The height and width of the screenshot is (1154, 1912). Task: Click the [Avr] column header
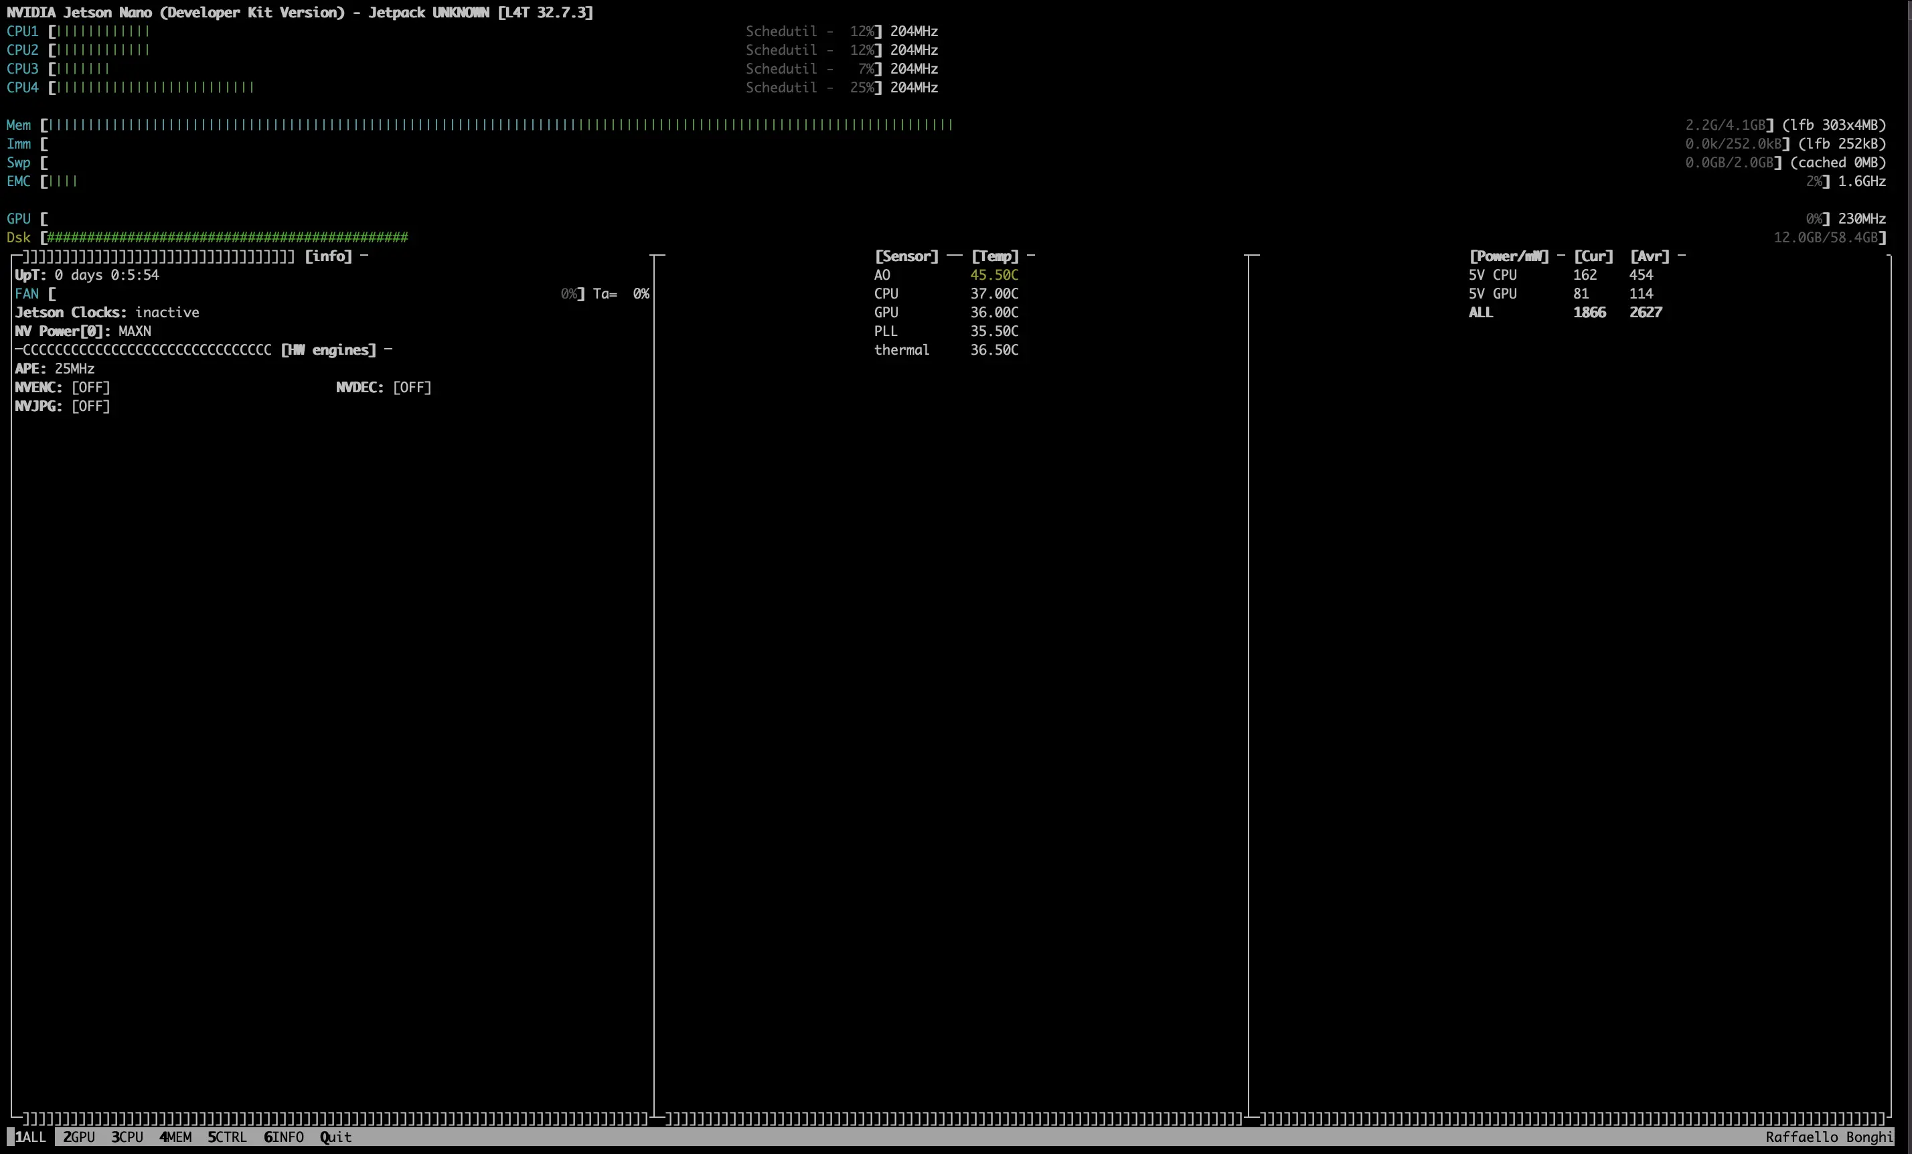tap(1650, 256)
